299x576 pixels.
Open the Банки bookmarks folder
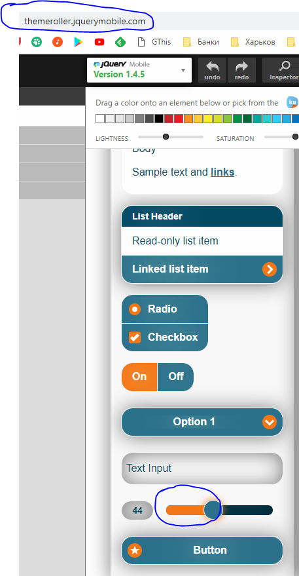coord(201,42)
